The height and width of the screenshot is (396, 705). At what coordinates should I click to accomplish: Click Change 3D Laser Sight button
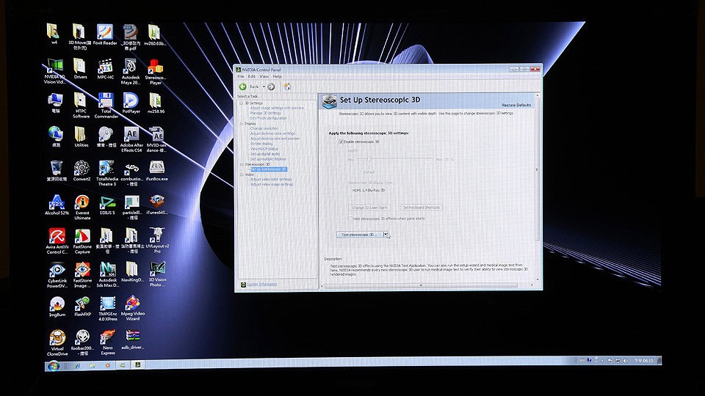[x=369, y=208]
